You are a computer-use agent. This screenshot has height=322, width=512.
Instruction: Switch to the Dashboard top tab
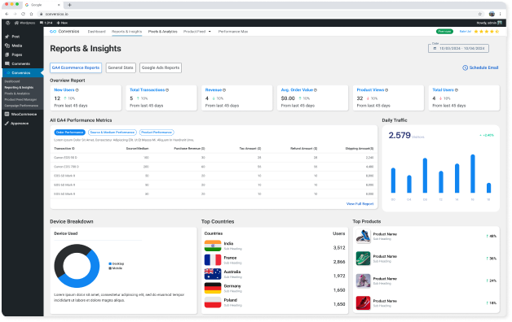[97, 32]
